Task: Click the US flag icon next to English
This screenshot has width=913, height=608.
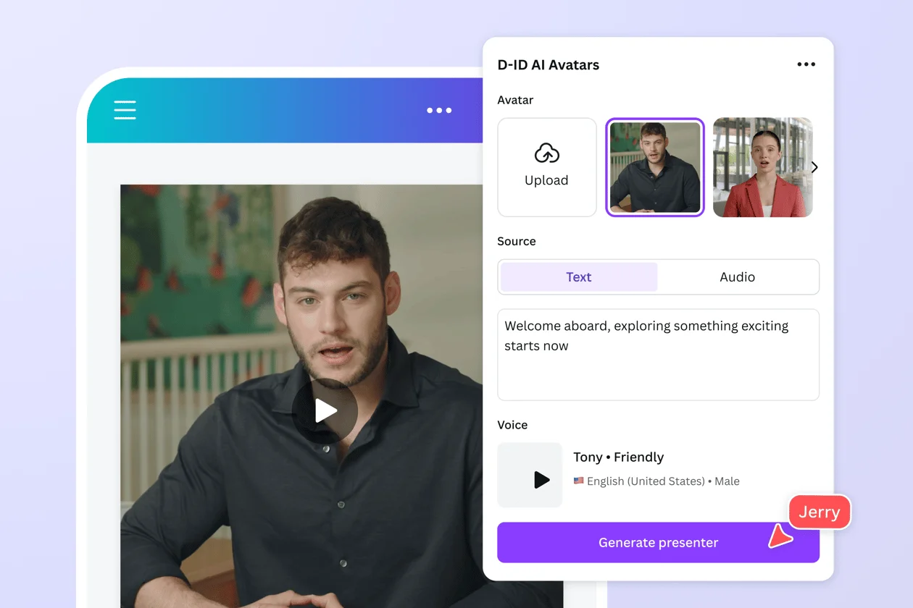Action: pos(578,480)
